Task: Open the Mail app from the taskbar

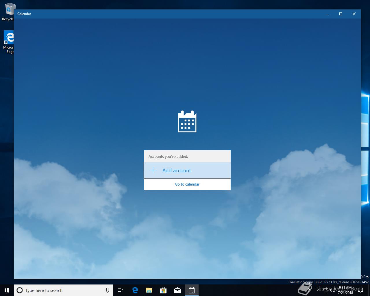Action: tap(177, 290)
